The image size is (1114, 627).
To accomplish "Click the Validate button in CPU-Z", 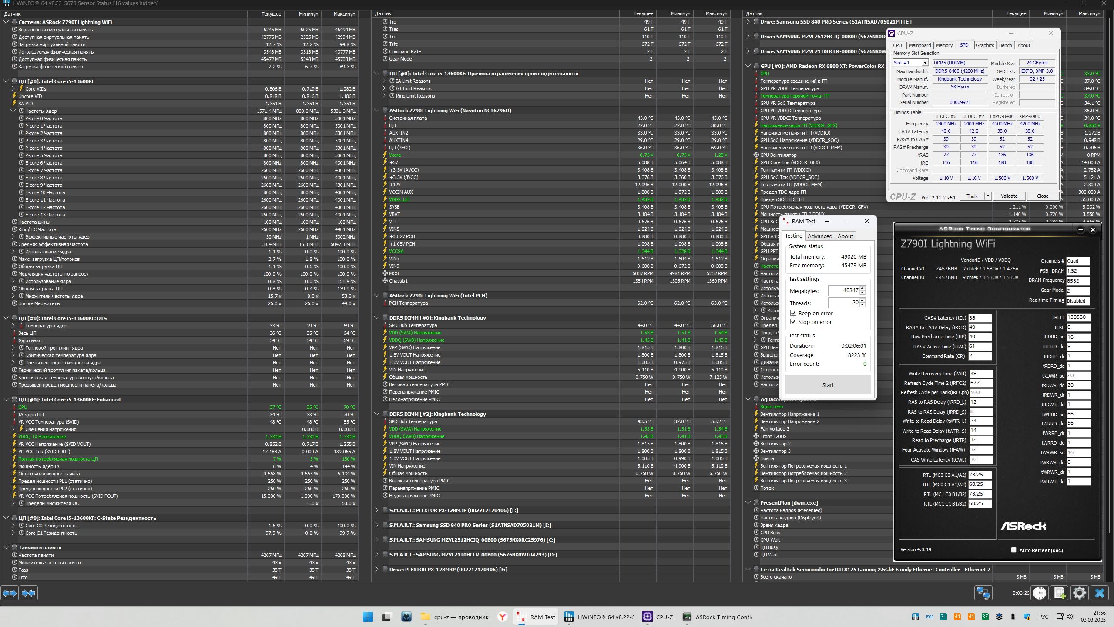I will (x=1009, y=196).
